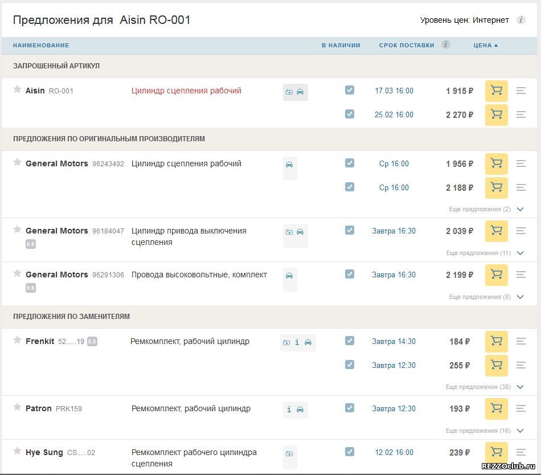
Task: Star the General Motors 96243492 item
Action: pyautogui.click(x=17, y=162)
